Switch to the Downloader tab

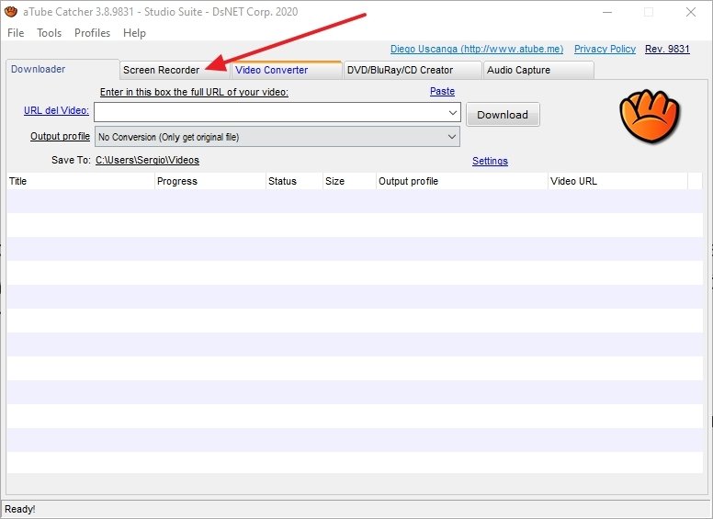pos(62,69)
